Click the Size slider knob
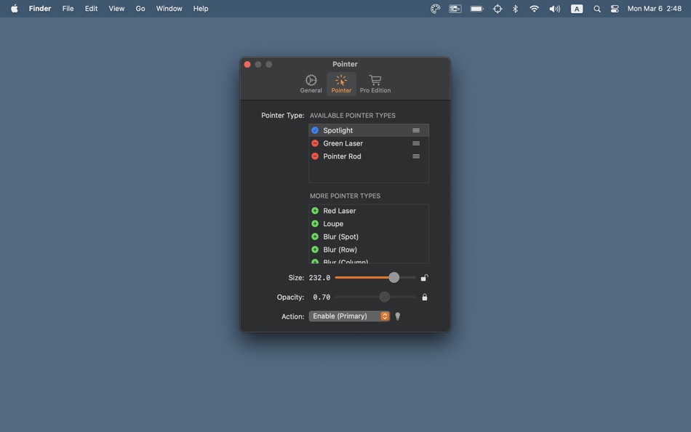 394,277
